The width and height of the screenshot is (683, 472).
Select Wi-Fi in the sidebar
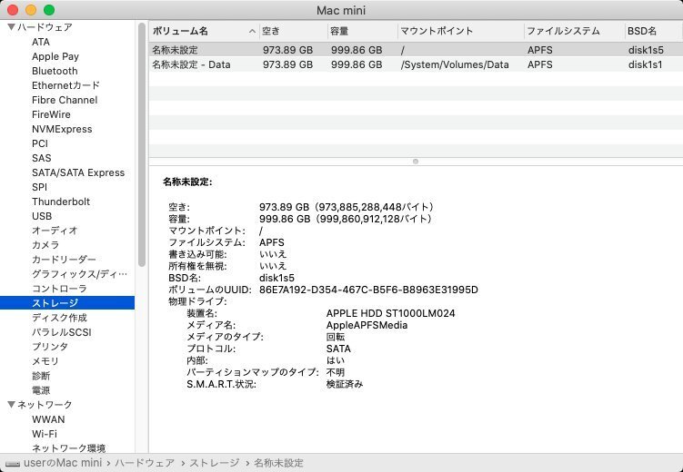(x=45, y=434)
